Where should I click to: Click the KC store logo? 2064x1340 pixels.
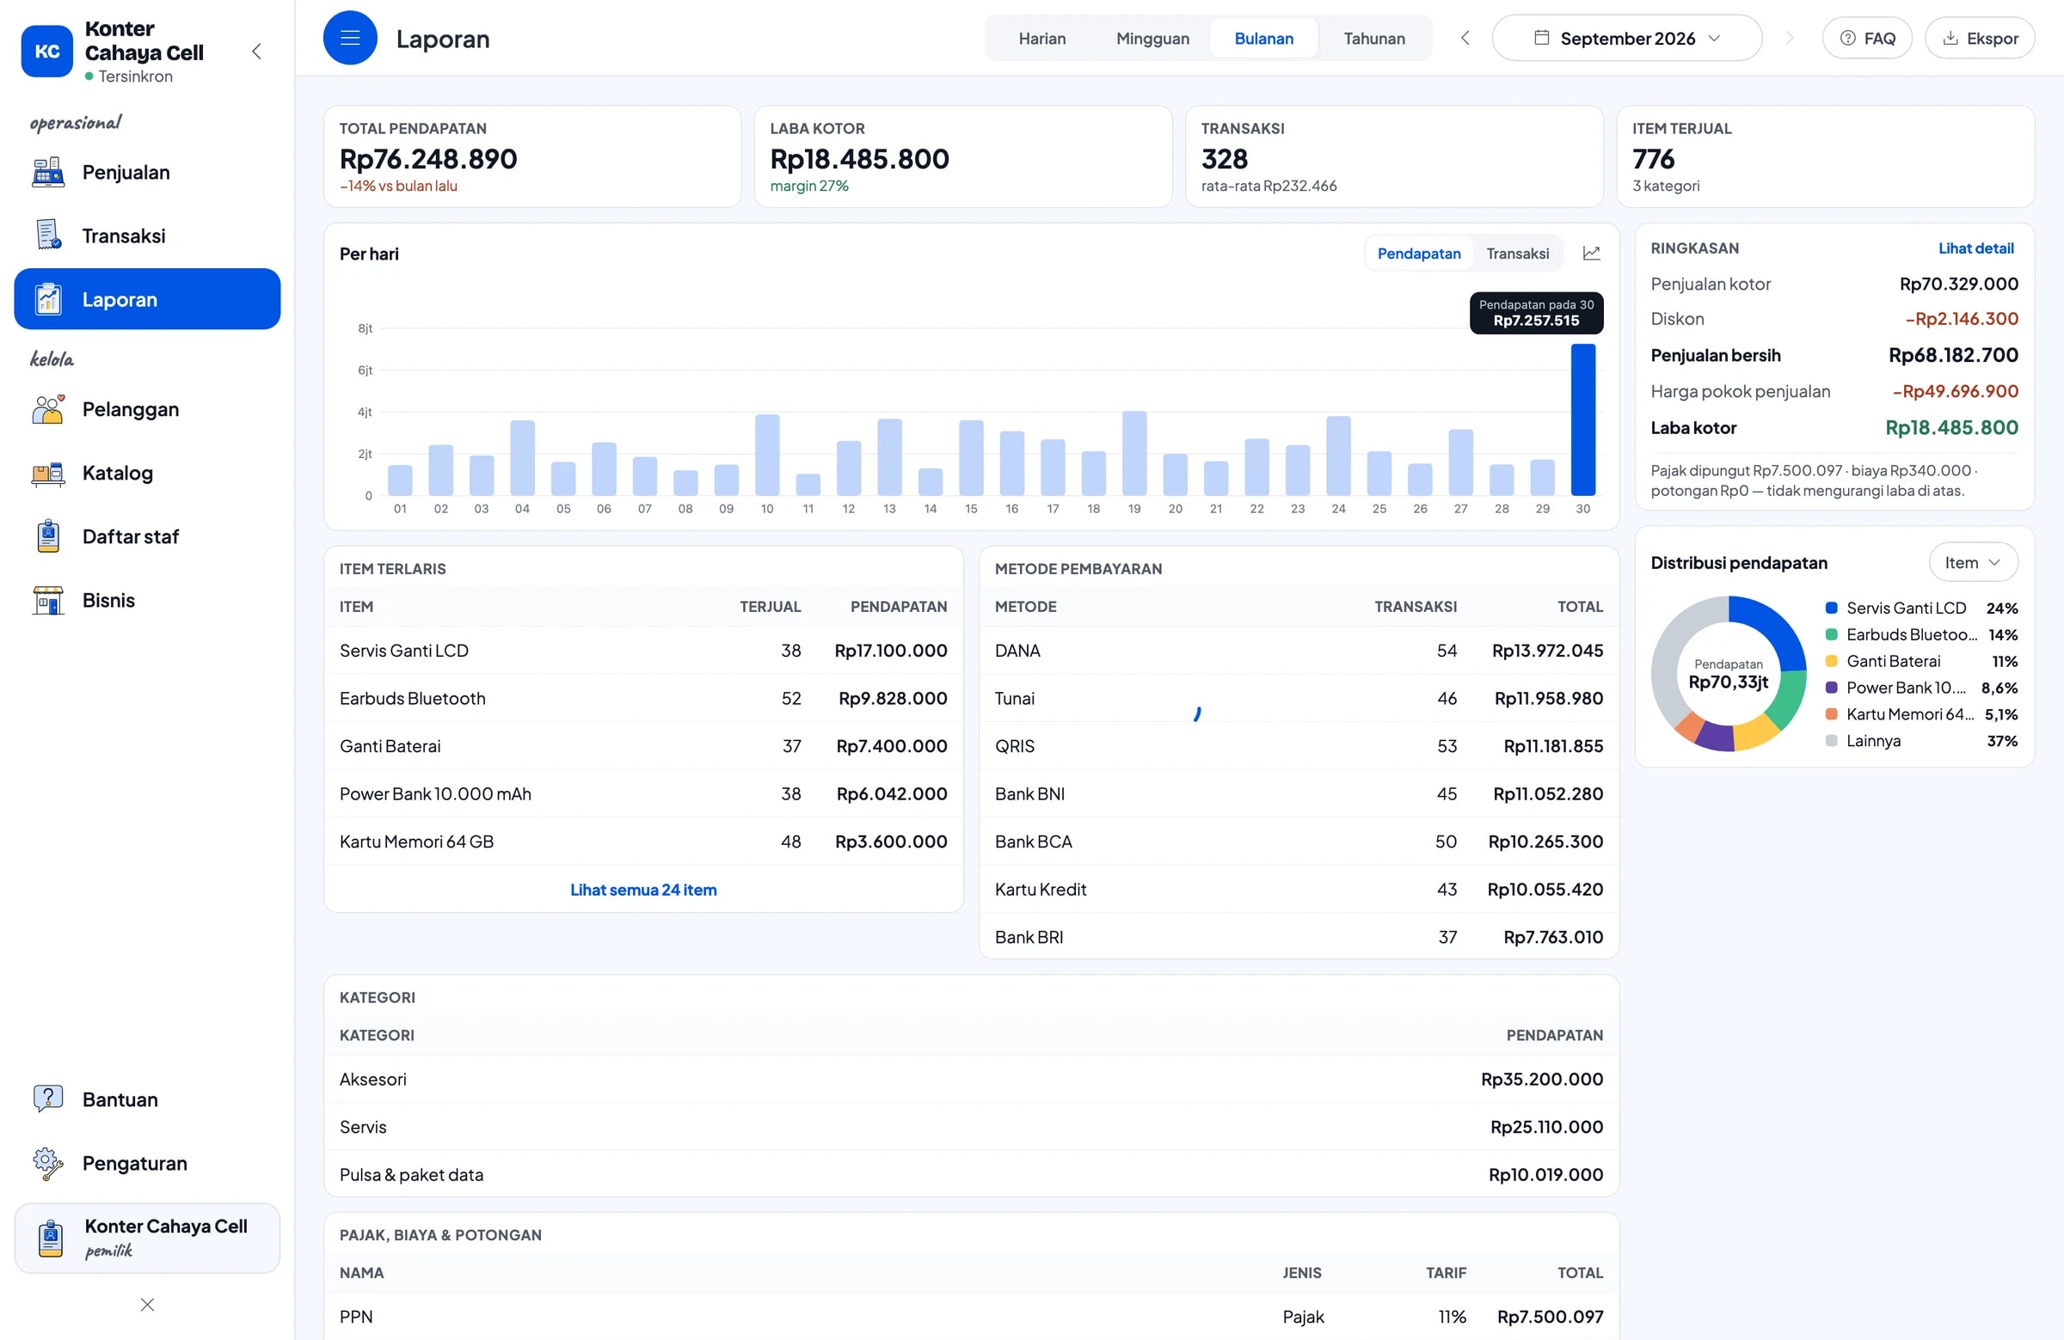click(46, 51)
